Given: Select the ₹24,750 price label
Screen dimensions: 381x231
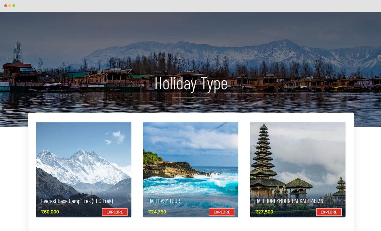Looking at the screenshot, I should [x=157, y=212].
